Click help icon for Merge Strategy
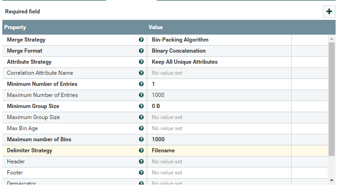Image resolution: width=337 pixels, height=192 pixels. (141, 40)
